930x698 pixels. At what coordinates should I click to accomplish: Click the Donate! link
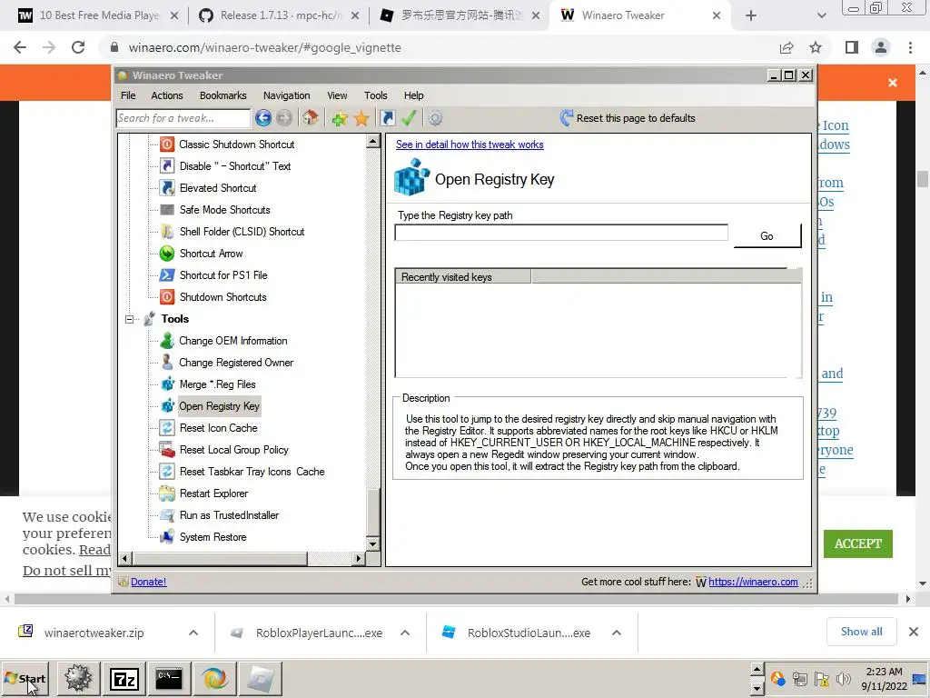[x=148, y=583]
